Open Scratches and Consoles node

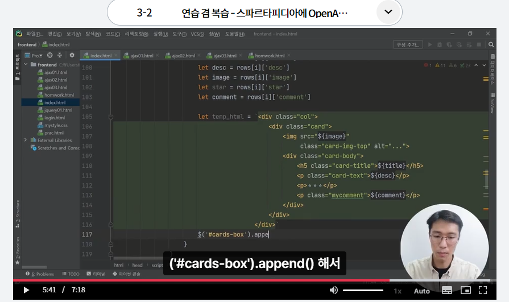pyautogui.click(x=55, y=148)
